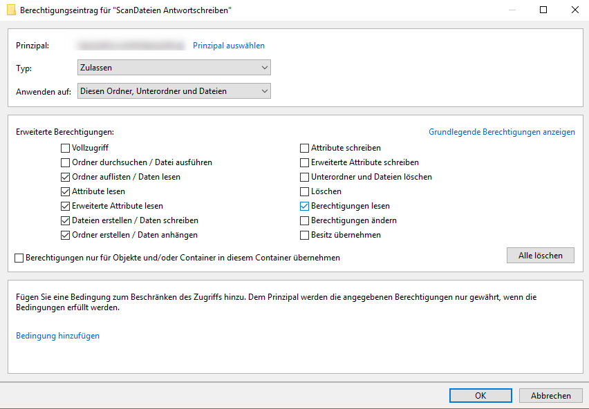Click the folder icon in title bar
589x409 pixels.
[11, 10]
